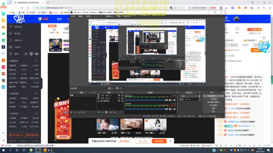Open the OBS Scene Collection menu
Screen dimensions: 273x153
click(x=110, y=16)
